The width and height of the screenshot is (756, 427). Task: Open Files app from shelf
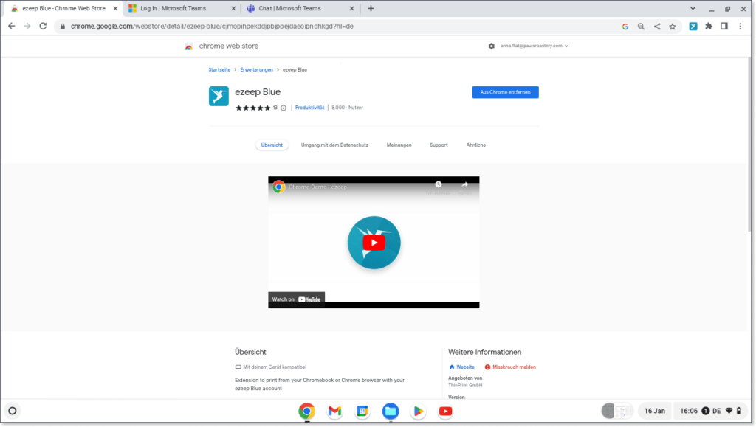pos(391,411)
